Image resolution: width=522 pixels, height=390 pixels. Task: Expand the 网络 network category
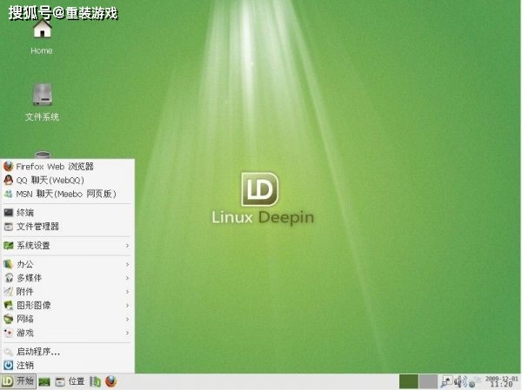pos(68,319)
